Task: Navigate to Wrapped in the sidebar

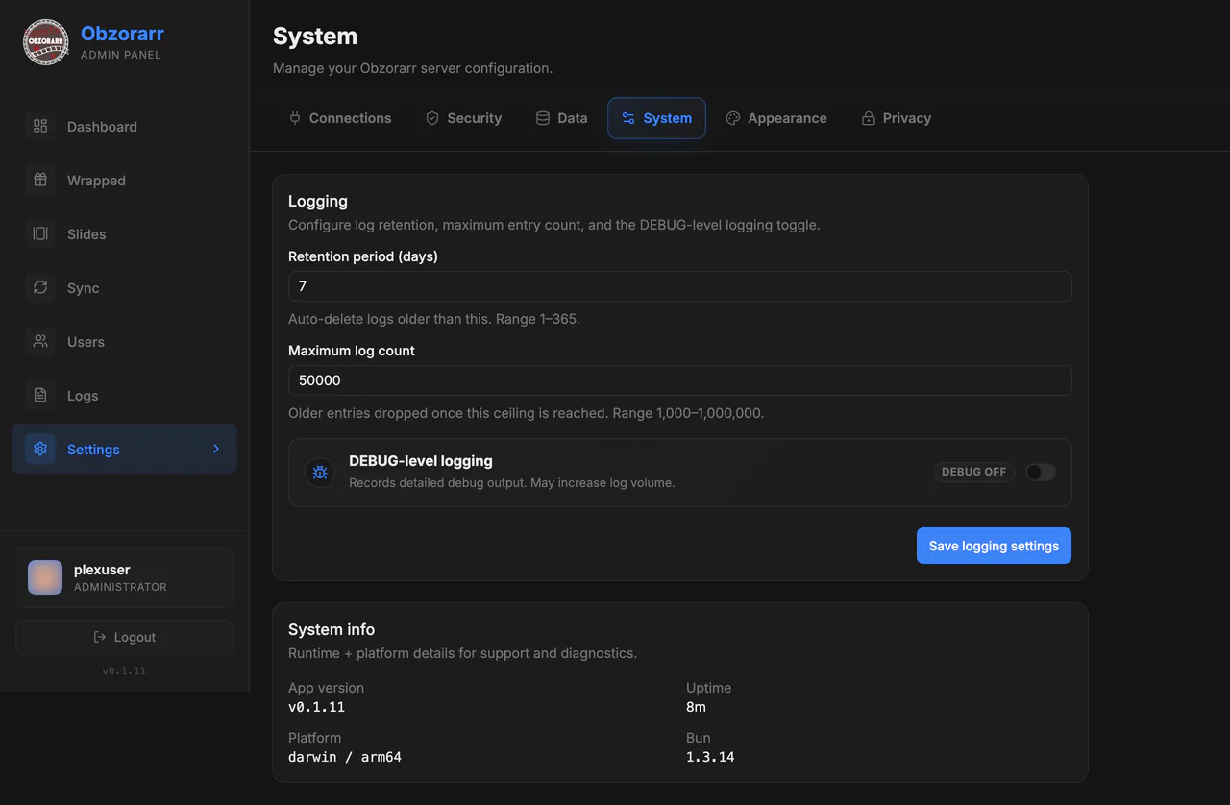Action: [124, 180]
